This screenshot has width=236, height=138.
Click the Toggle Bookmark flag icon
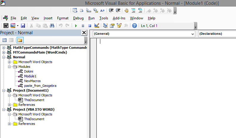149,10
